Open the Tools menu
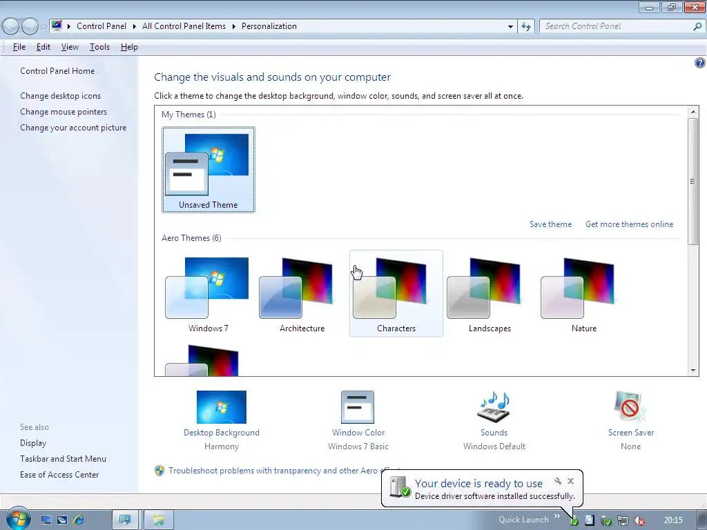 coord(99,47)
